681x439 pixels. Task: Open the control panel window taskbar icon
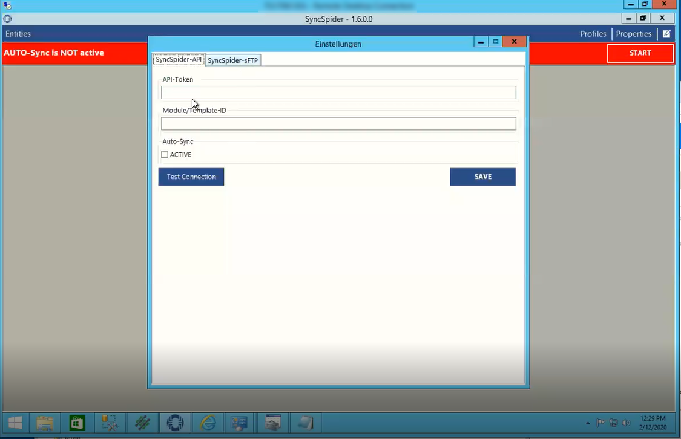pos(273,423)
